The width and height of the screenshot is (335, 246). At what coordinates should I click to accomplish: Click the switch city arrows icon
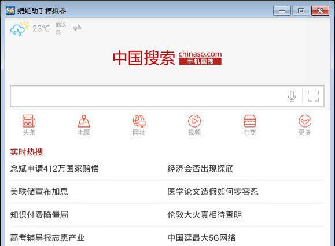pos(77,28)
